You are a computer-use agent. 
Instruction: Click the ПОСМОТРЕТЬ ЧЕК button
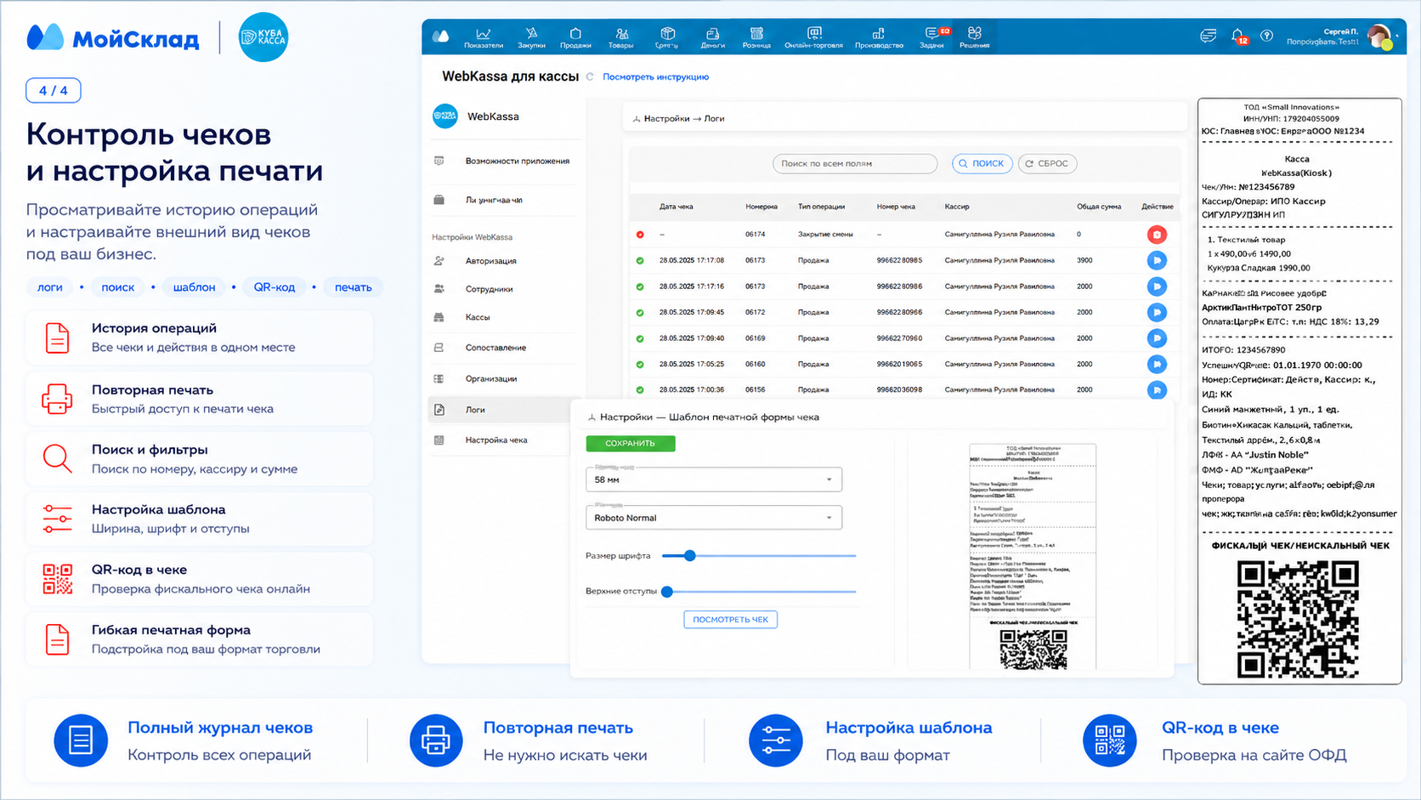point(730,620)
